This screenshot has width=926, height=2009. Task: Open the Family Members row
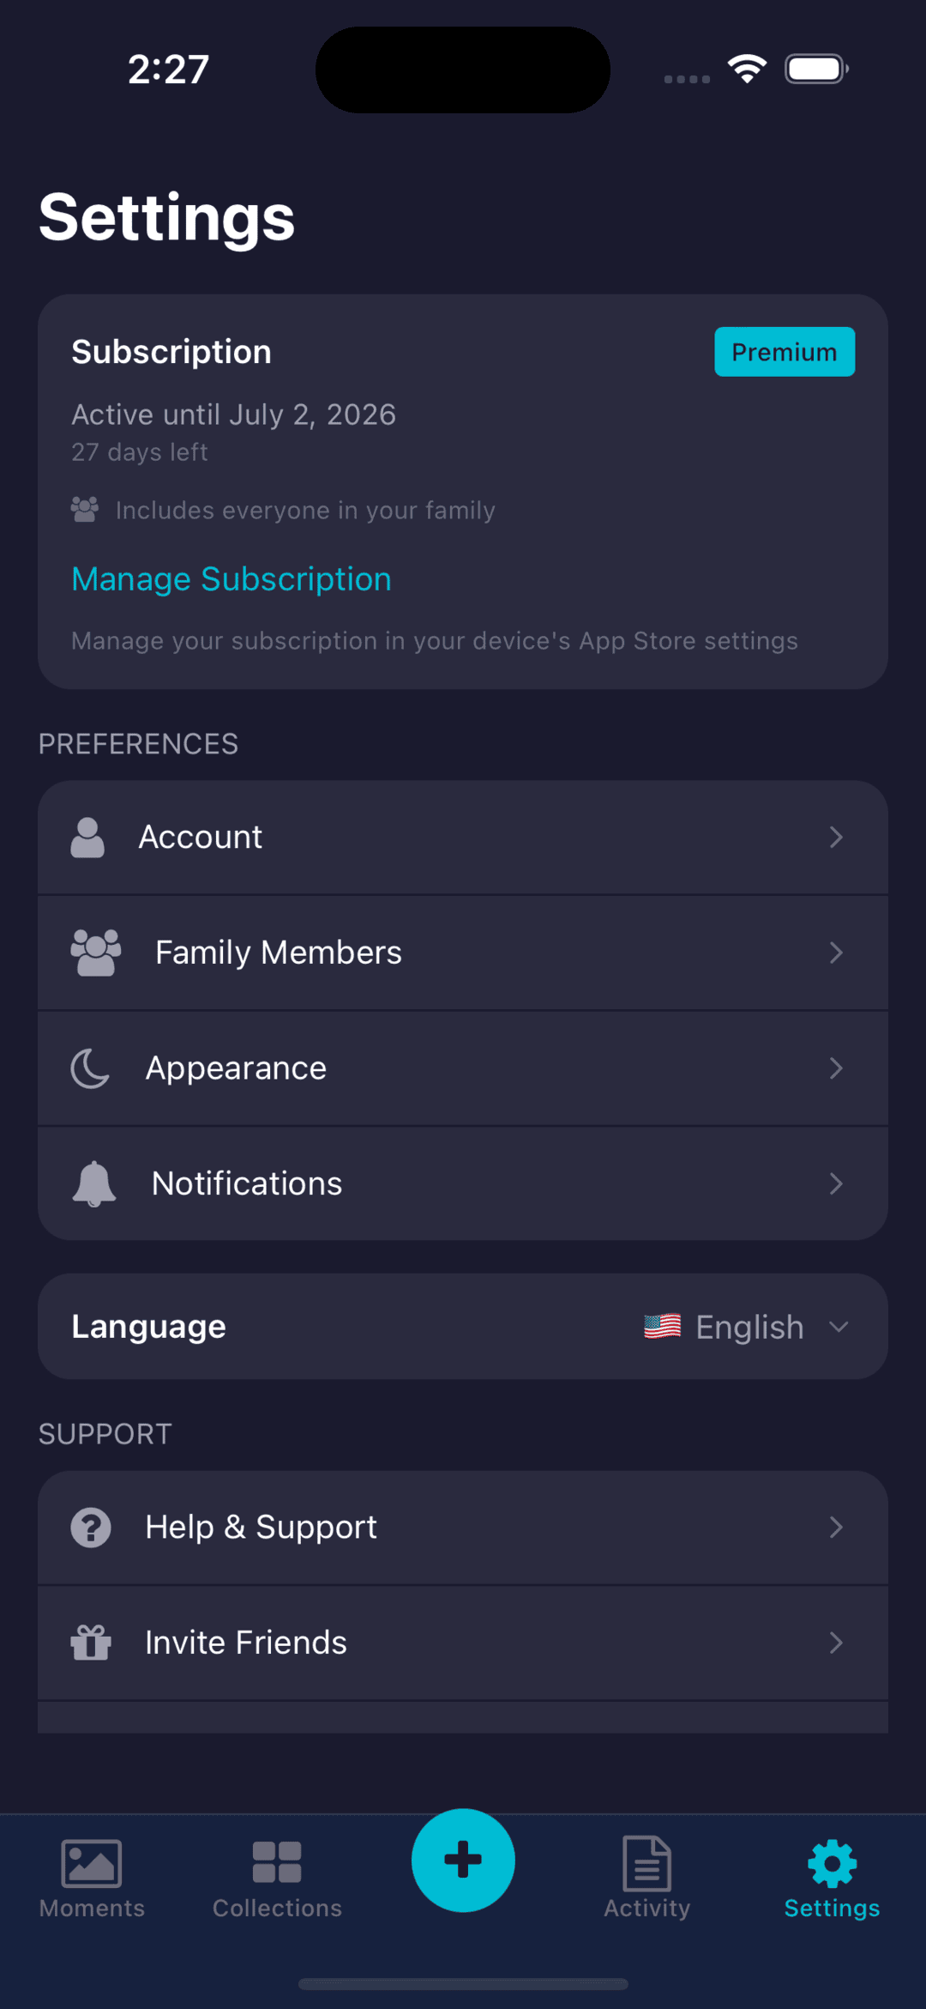coord(463,953)
